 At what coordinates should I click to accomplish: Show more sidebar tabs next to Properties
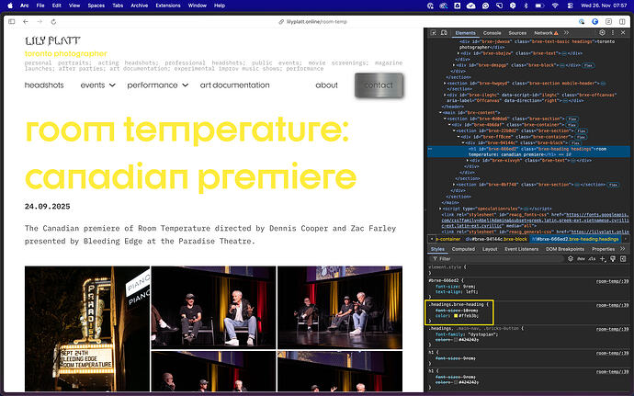pos(623,249)
